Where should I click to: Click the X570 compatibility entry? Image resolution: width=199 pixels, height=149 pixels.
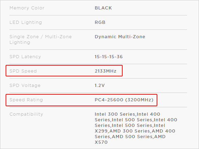point(101,142)
